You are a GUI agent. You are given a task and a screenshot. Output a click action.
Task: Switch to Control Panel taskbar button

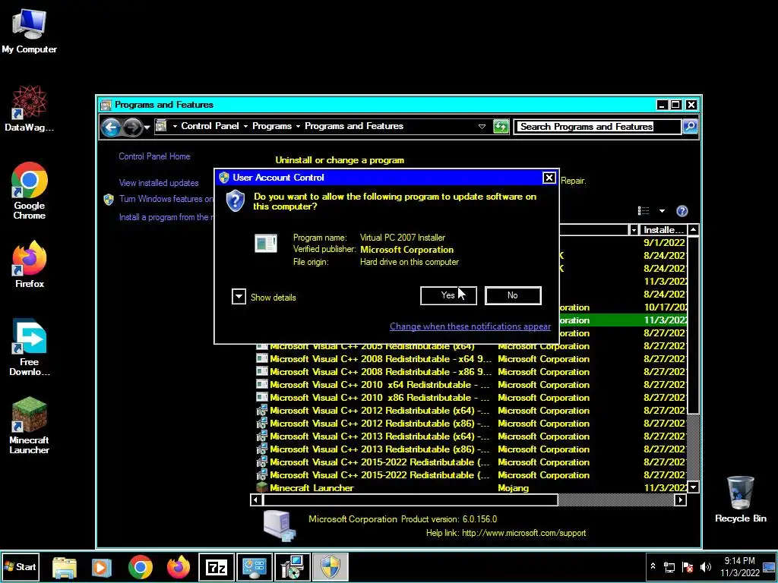255,568
